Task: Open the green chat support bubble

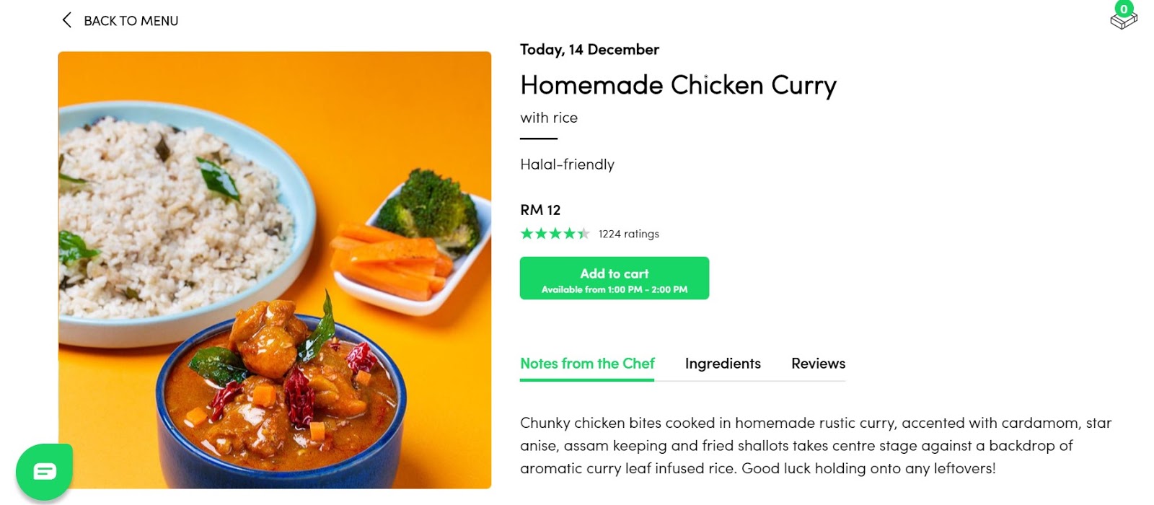Action: click(x=44, y=472)
